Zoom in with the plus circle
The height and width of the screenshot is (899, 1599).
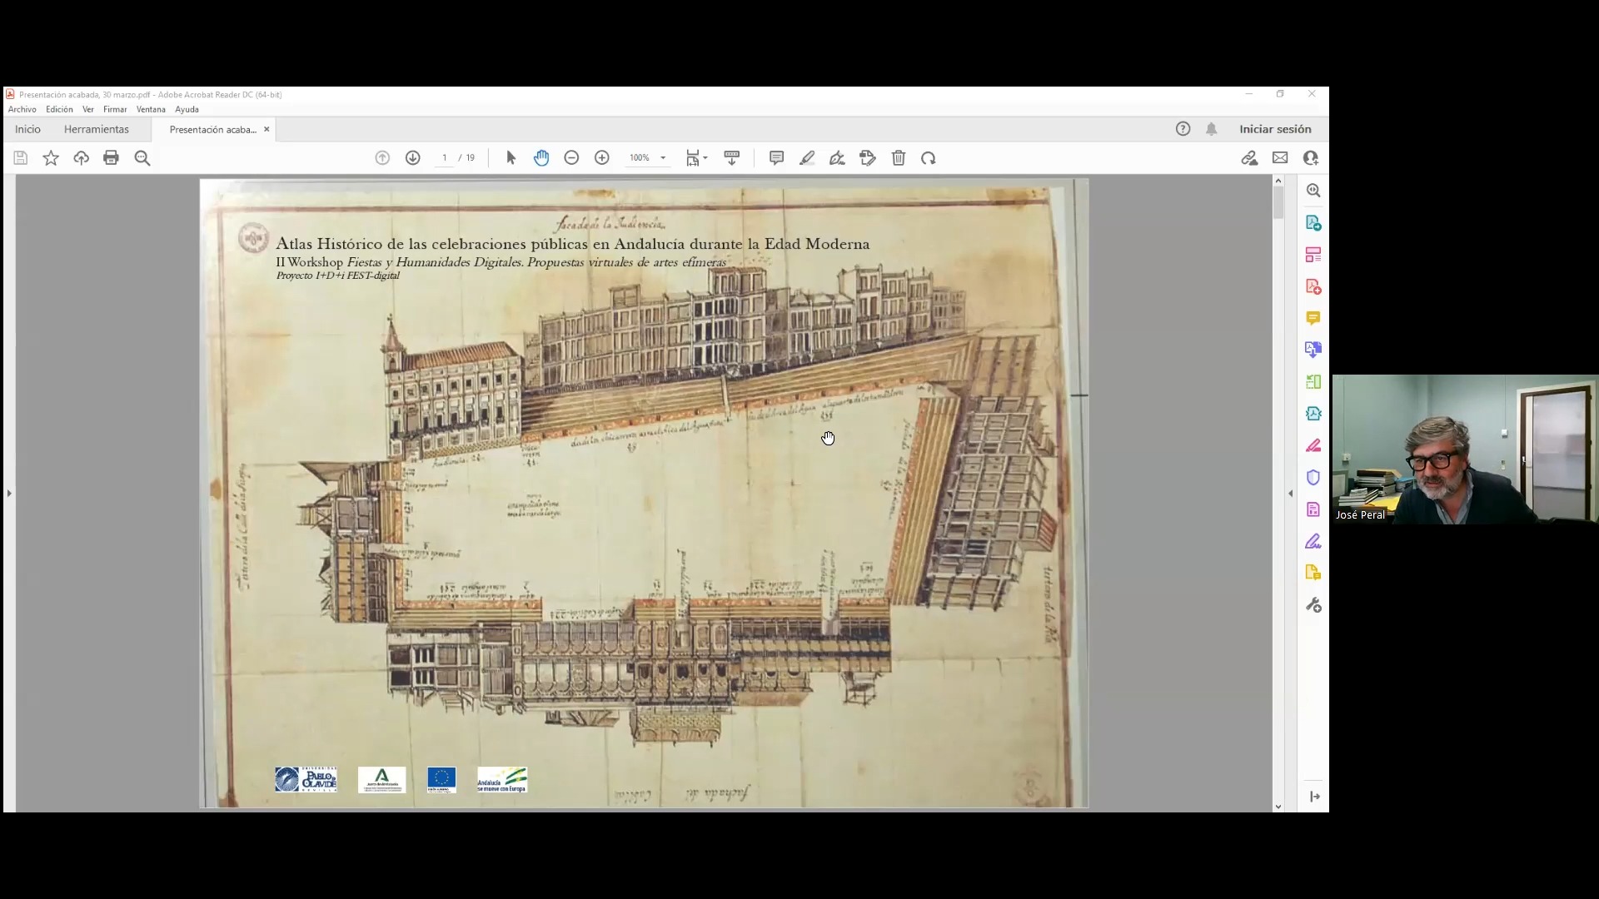602,158
